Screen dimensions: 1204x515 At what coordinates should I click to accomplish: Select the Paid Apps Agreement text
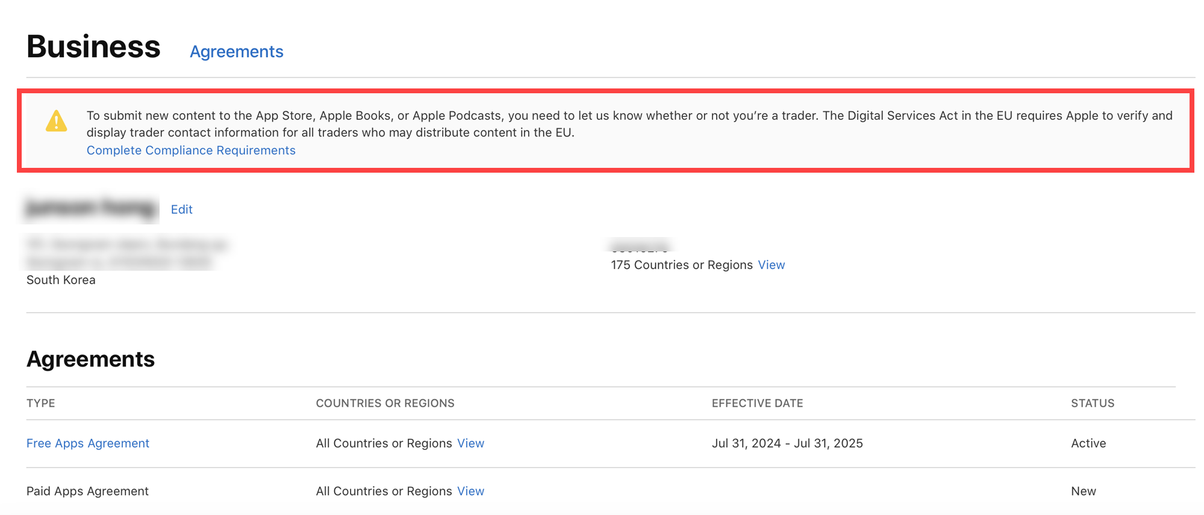[x=87, y=492]
